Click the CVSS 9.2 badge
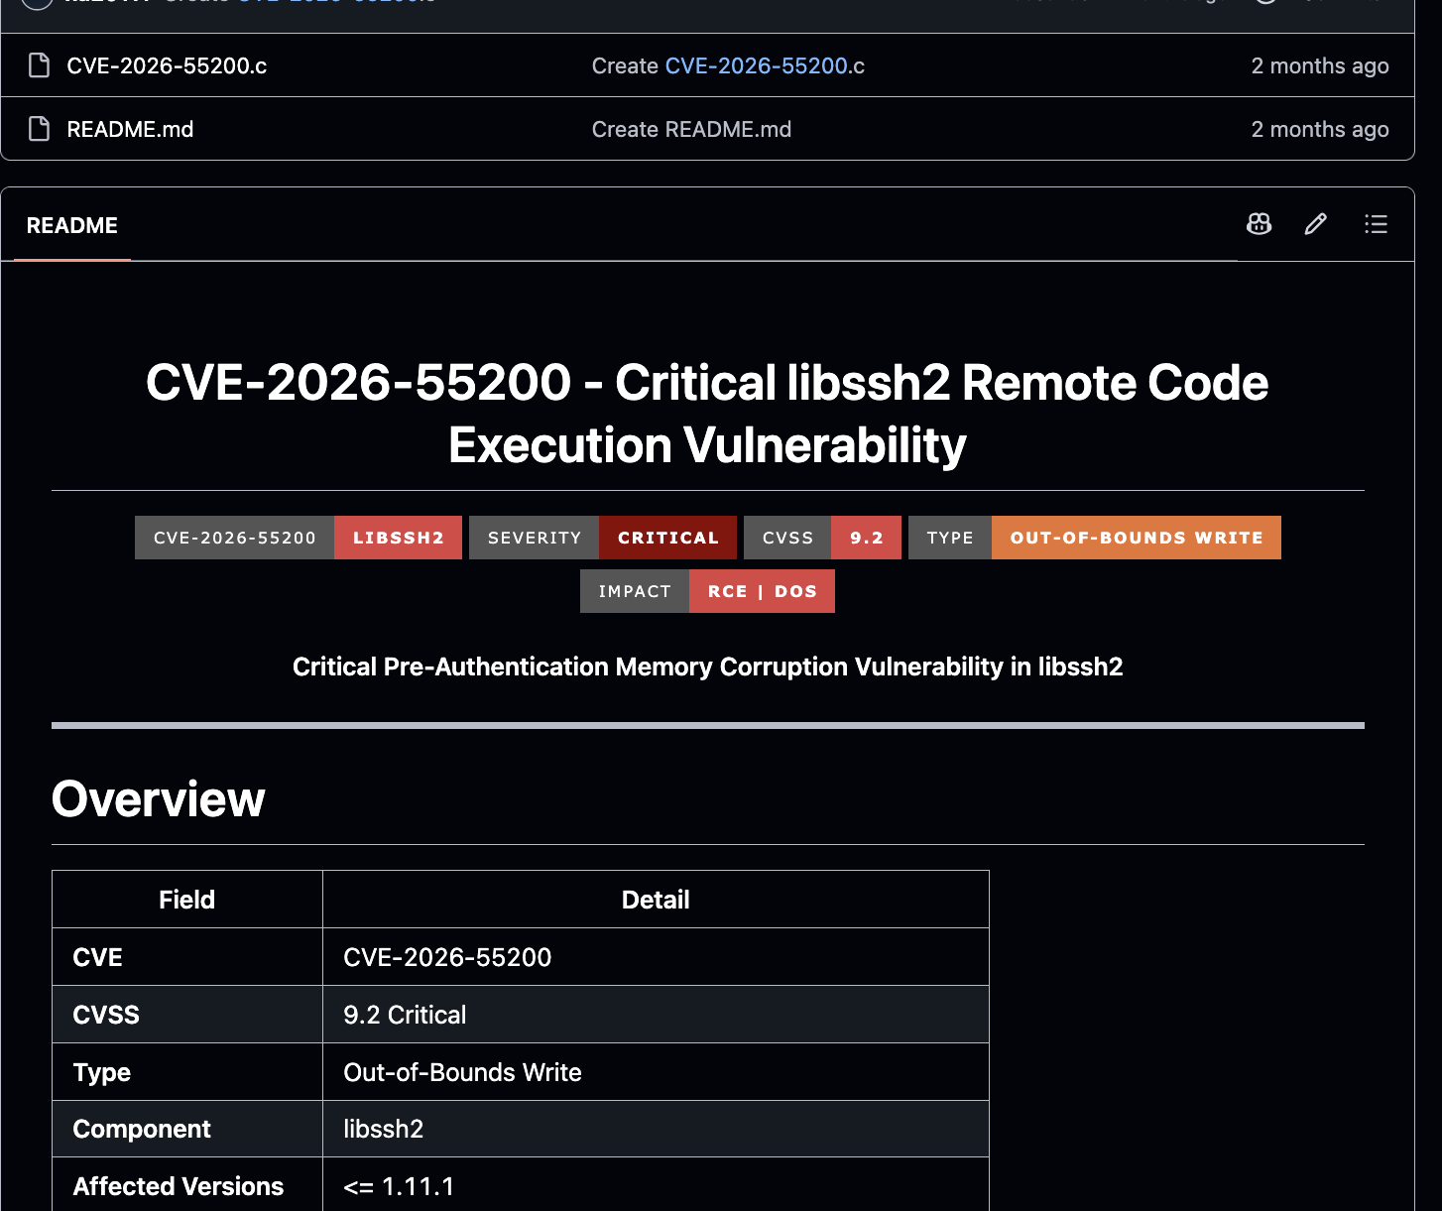This screenshot has width=1442, height=1211. pos(822,538)
